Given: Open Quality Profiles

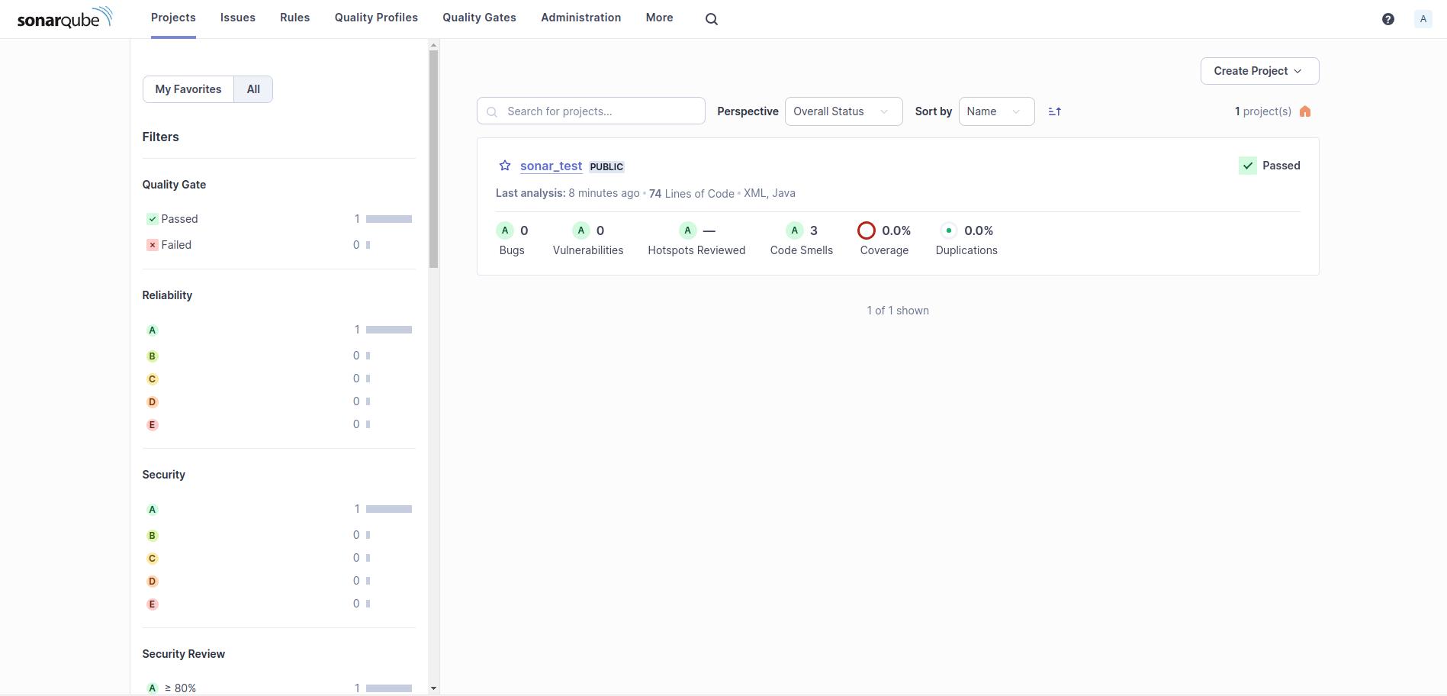Looking at the screenshot, I should (x=376, y=18).
